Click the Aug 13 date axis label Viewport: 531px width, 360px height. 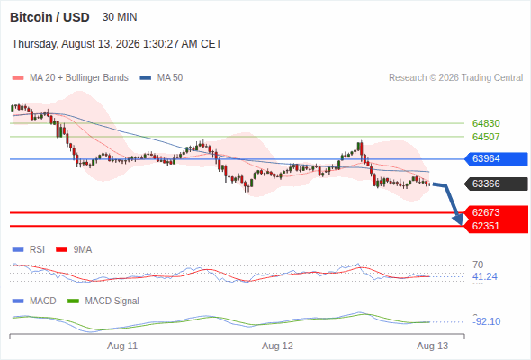433,346
